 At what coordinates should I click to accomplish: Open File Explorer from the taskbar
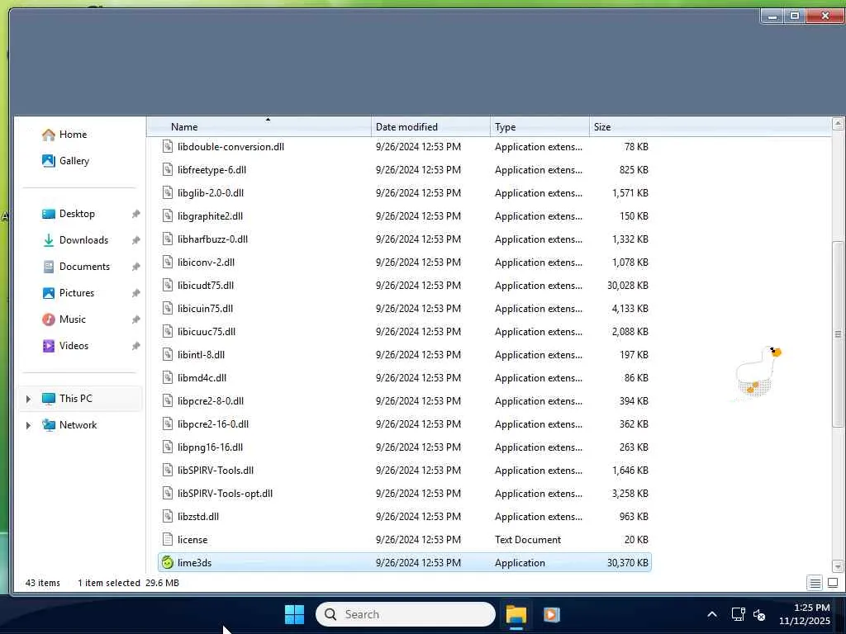tap(516, 614)
